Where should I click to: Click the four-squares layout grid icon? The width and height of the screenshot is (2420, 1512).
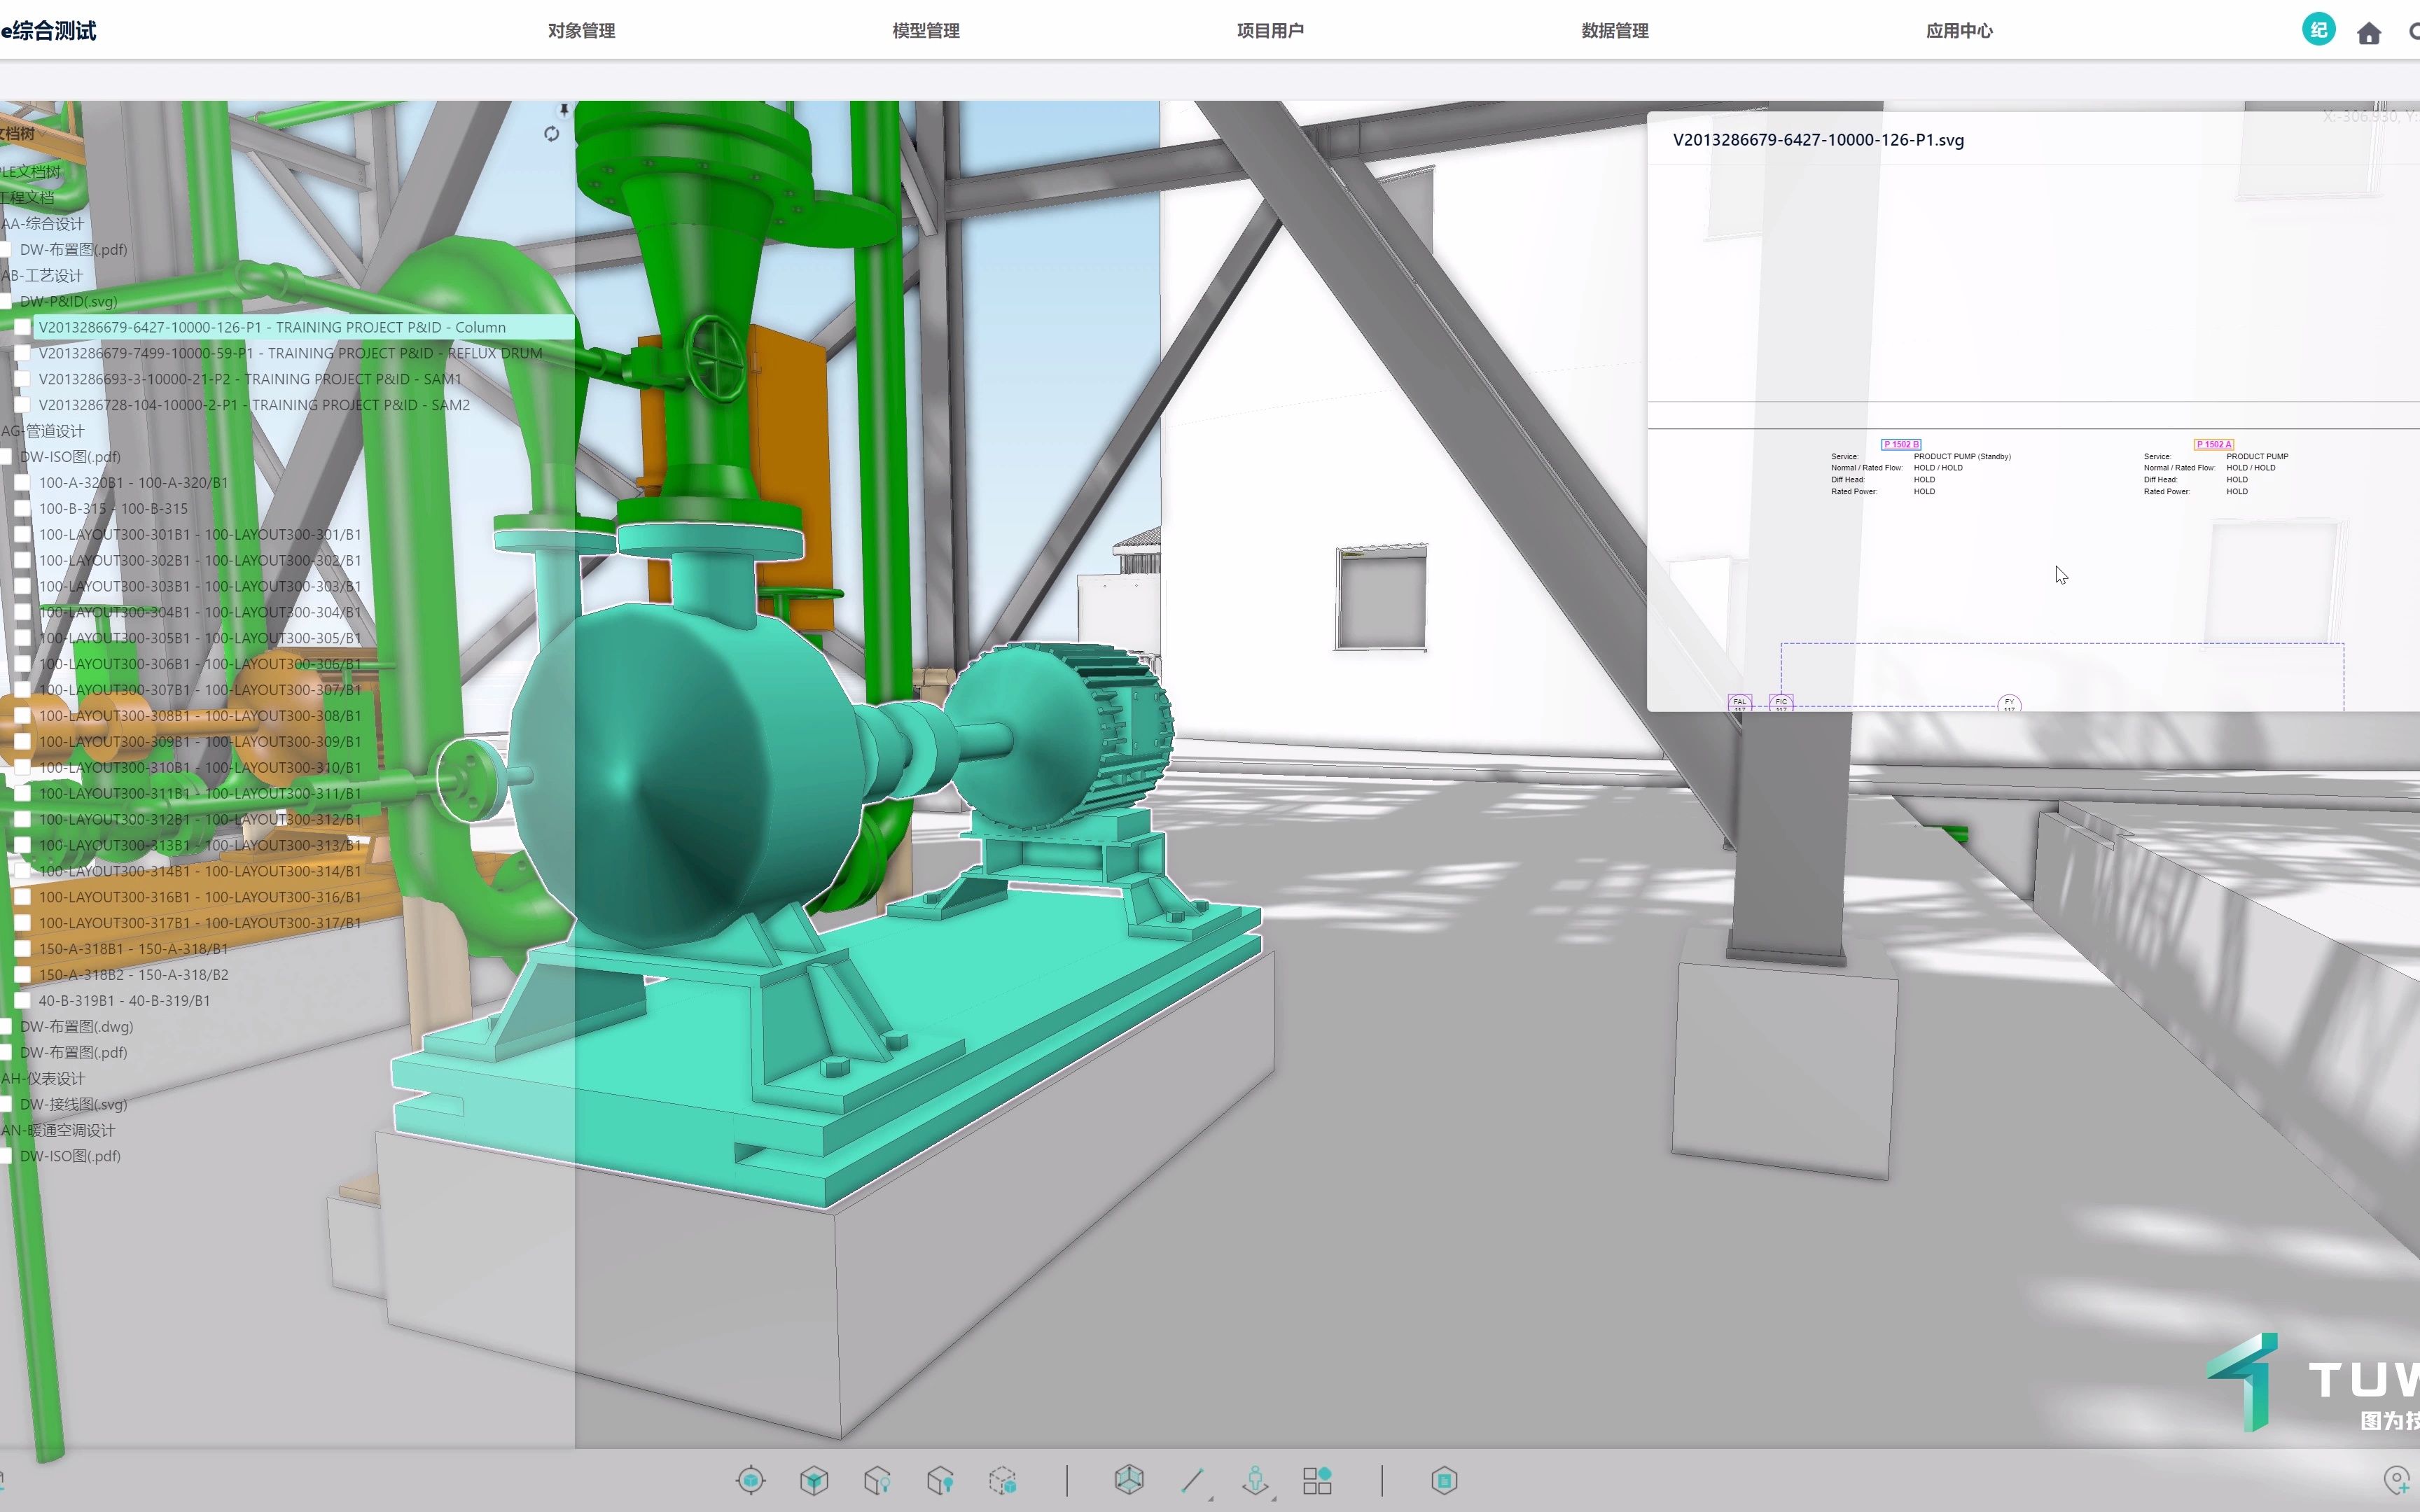click(x=1317, y=1480)
